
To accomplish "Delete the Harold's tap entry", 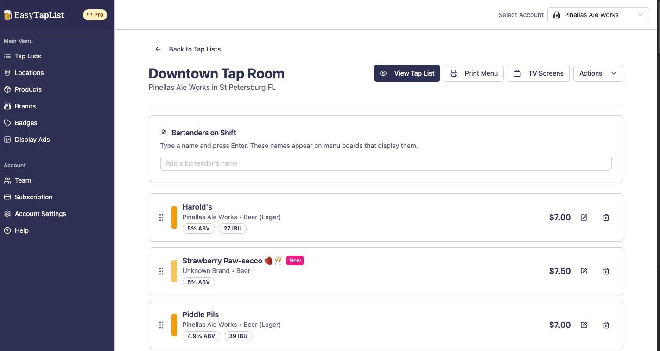I will (606, 217).
